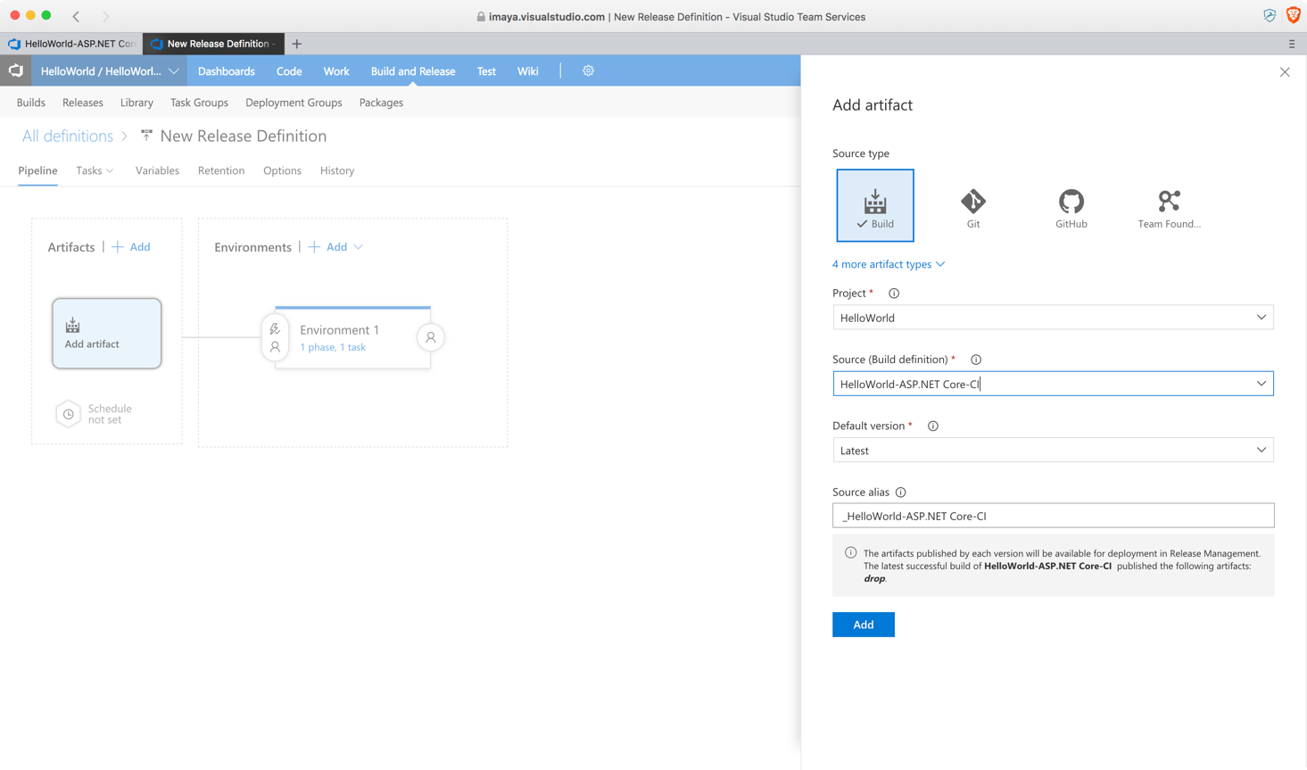Open the Work menu

tap(336, 71)
